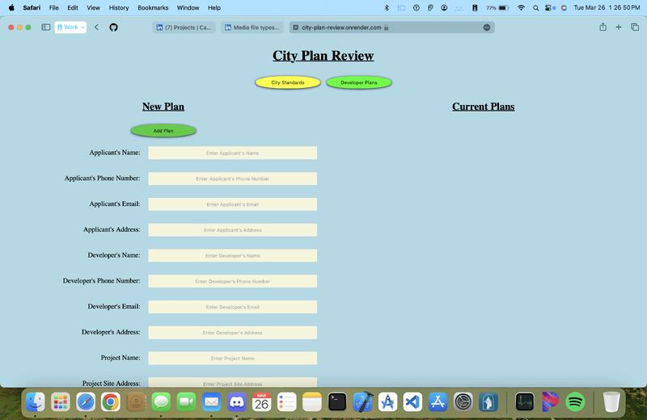Launch Visual Studio Code from the Dock
Viewport: 647px width, 420px height.
pos(412,401)
